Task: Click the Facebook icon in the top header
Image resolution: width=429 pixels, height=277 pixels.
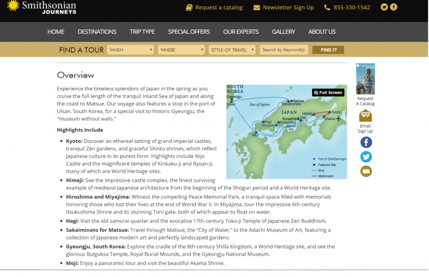Action: click(x=394, y=7)
